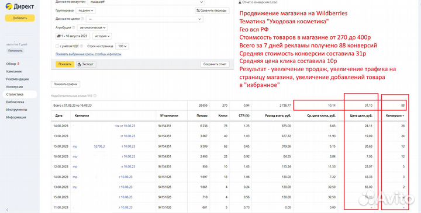Image resolution: width=421 pixels, height=213 pixels.
Task: Open help icon next to Атрибуция
Action: (73, 27)
